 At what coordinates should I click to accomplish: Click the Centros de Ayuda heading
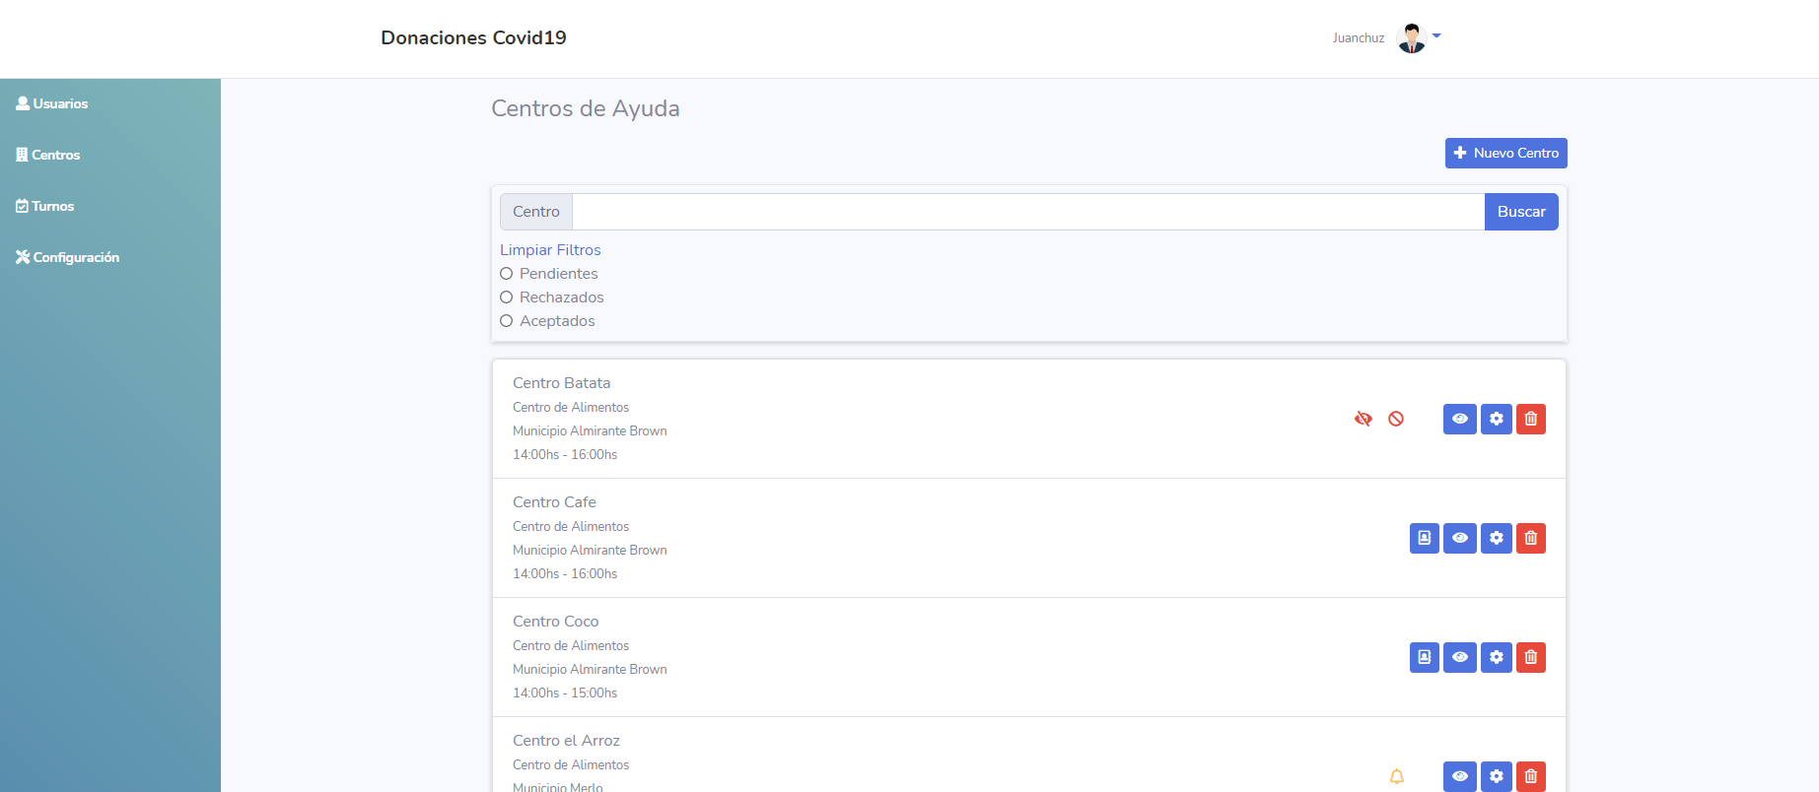[586, 108]
